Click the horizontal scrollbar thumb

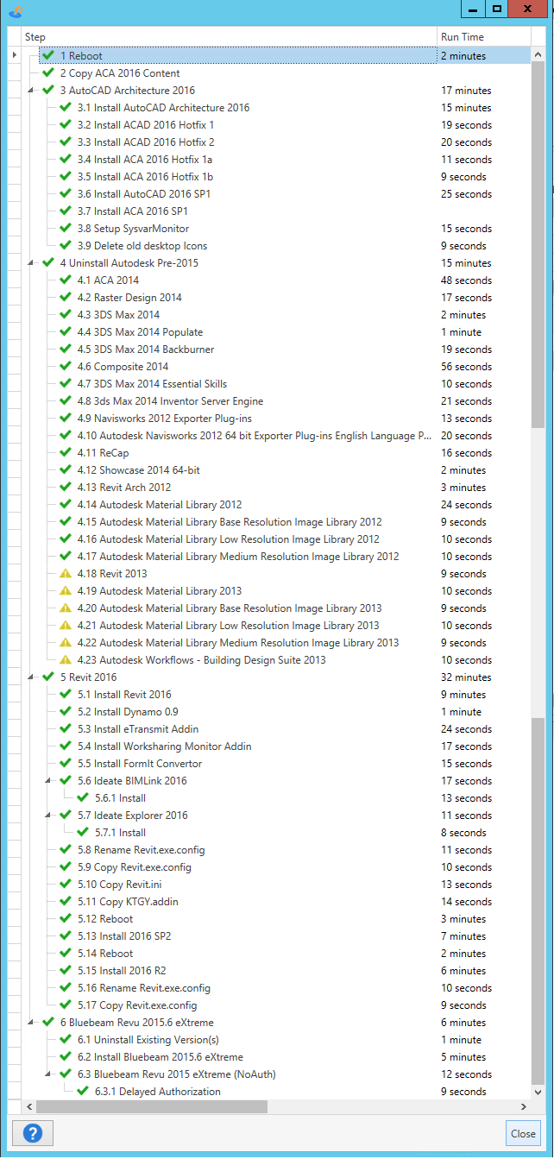151,1106
